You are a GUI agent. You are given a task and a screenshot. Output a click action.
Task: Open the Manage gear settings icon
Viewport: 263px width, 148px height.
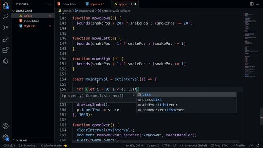5,137
